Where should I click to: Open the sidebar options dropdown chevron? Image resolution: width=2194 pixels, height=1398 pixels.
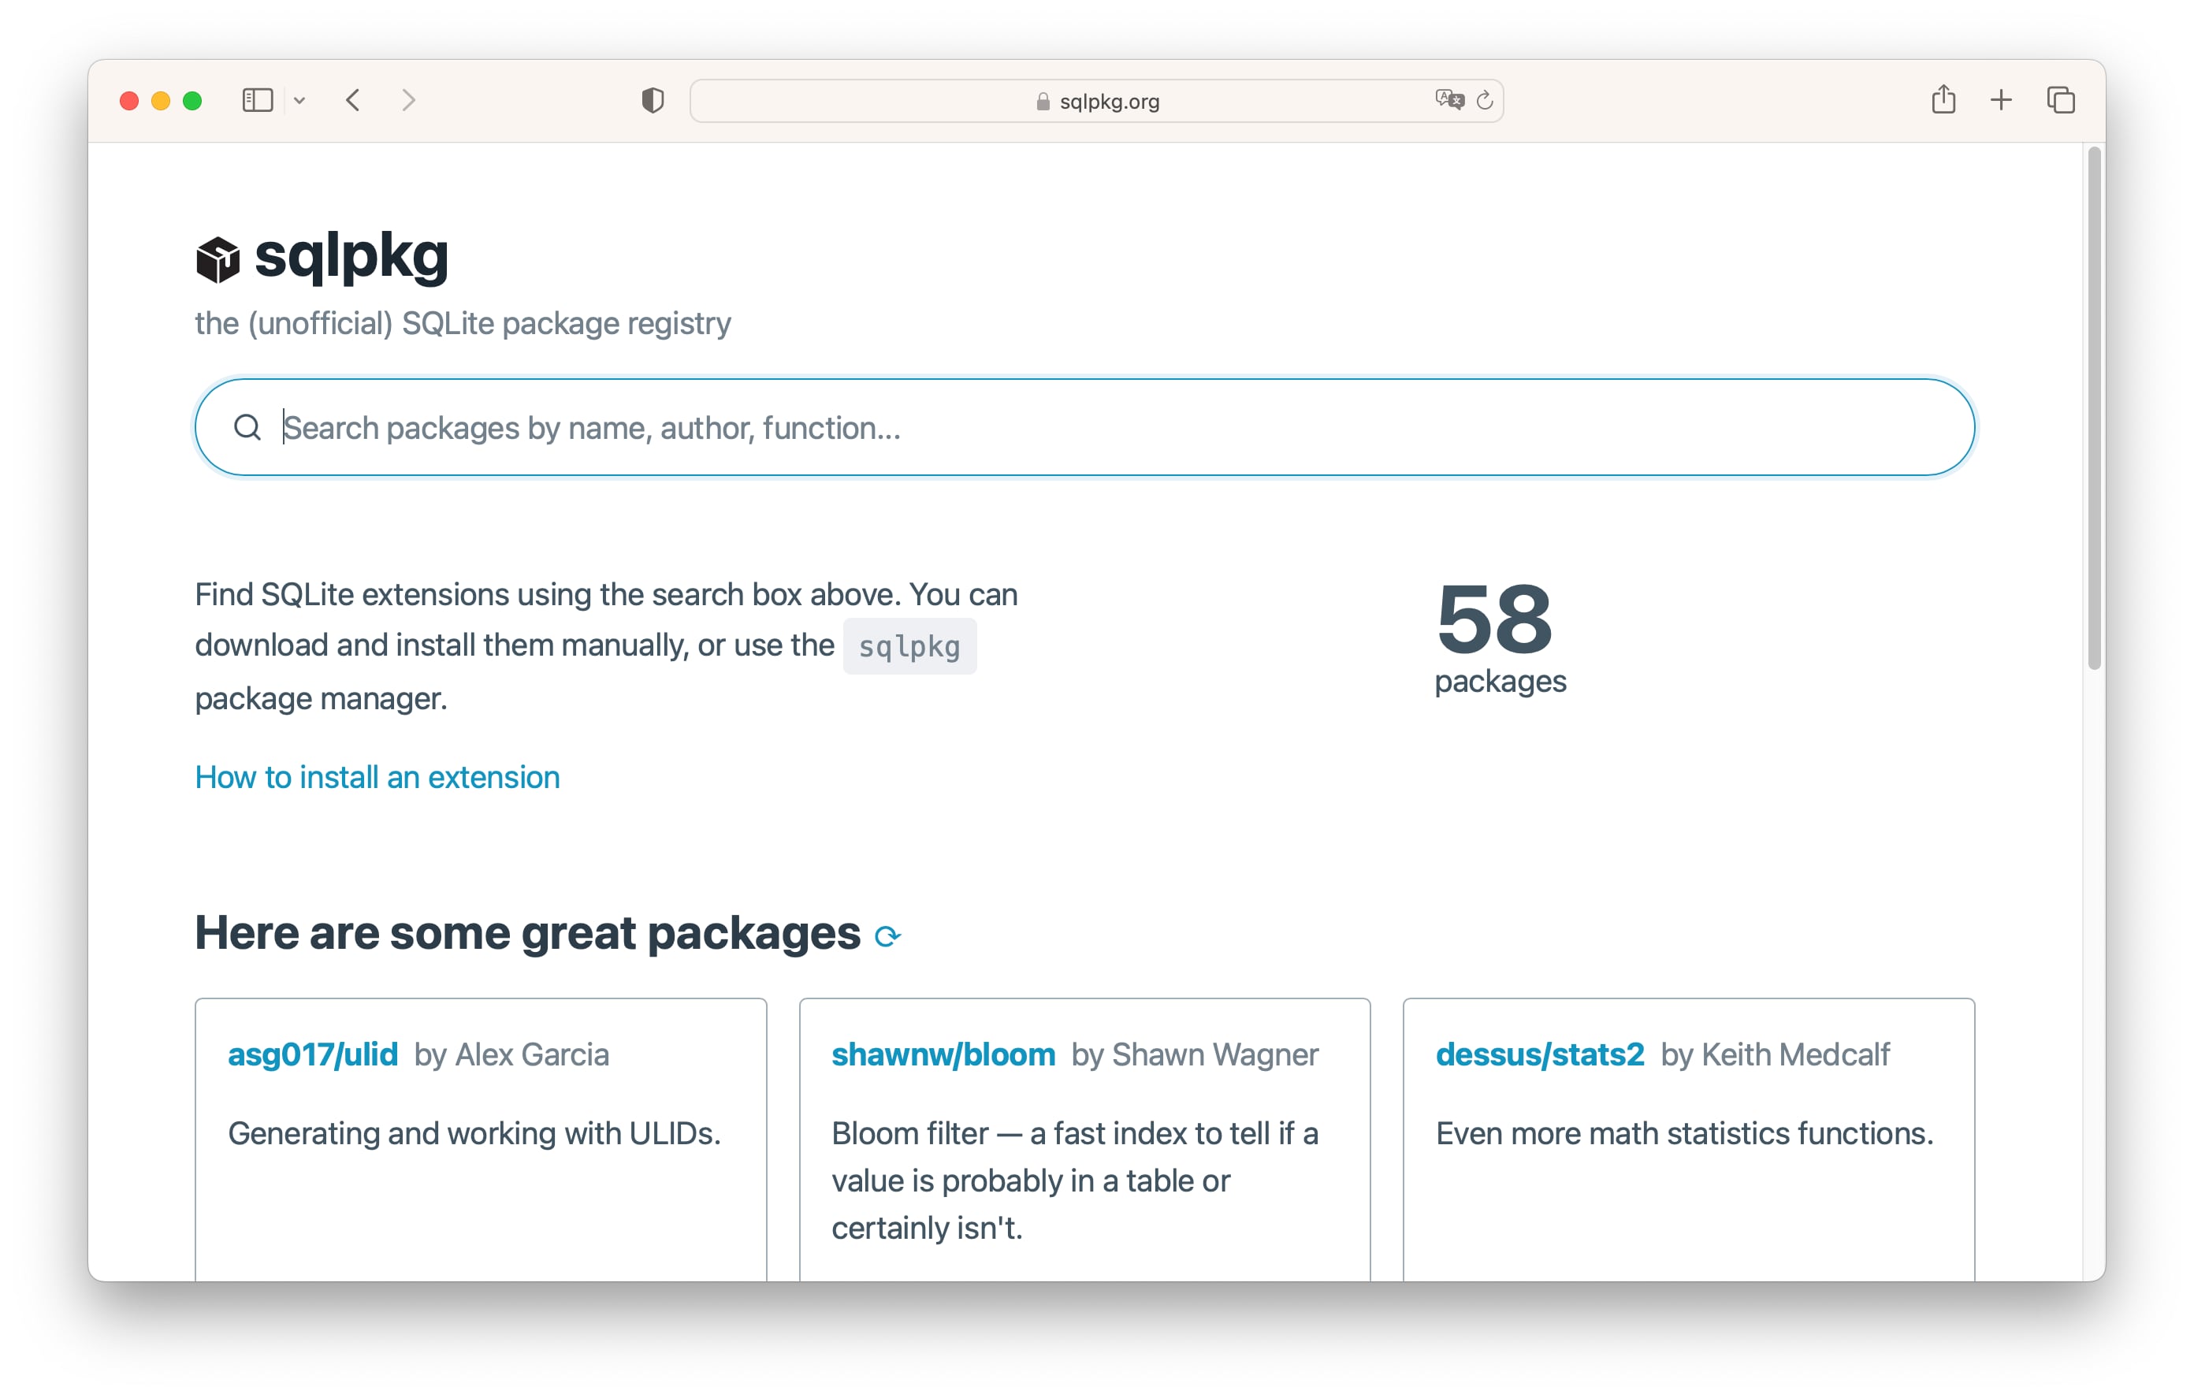[299, 101]
